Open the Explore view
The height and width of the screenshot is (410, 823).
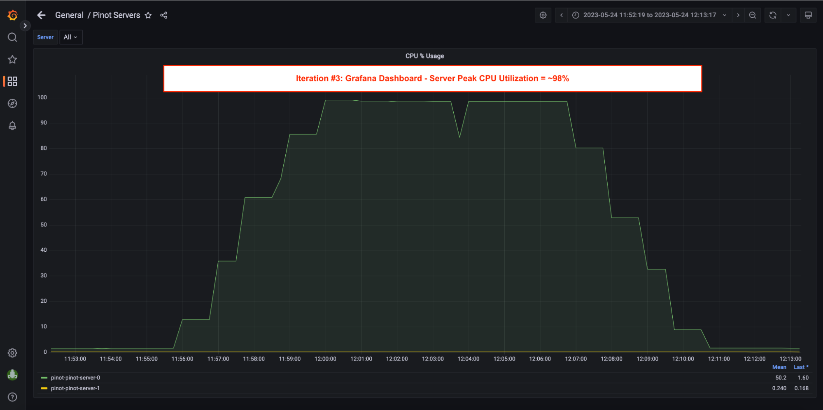[12, 103]
